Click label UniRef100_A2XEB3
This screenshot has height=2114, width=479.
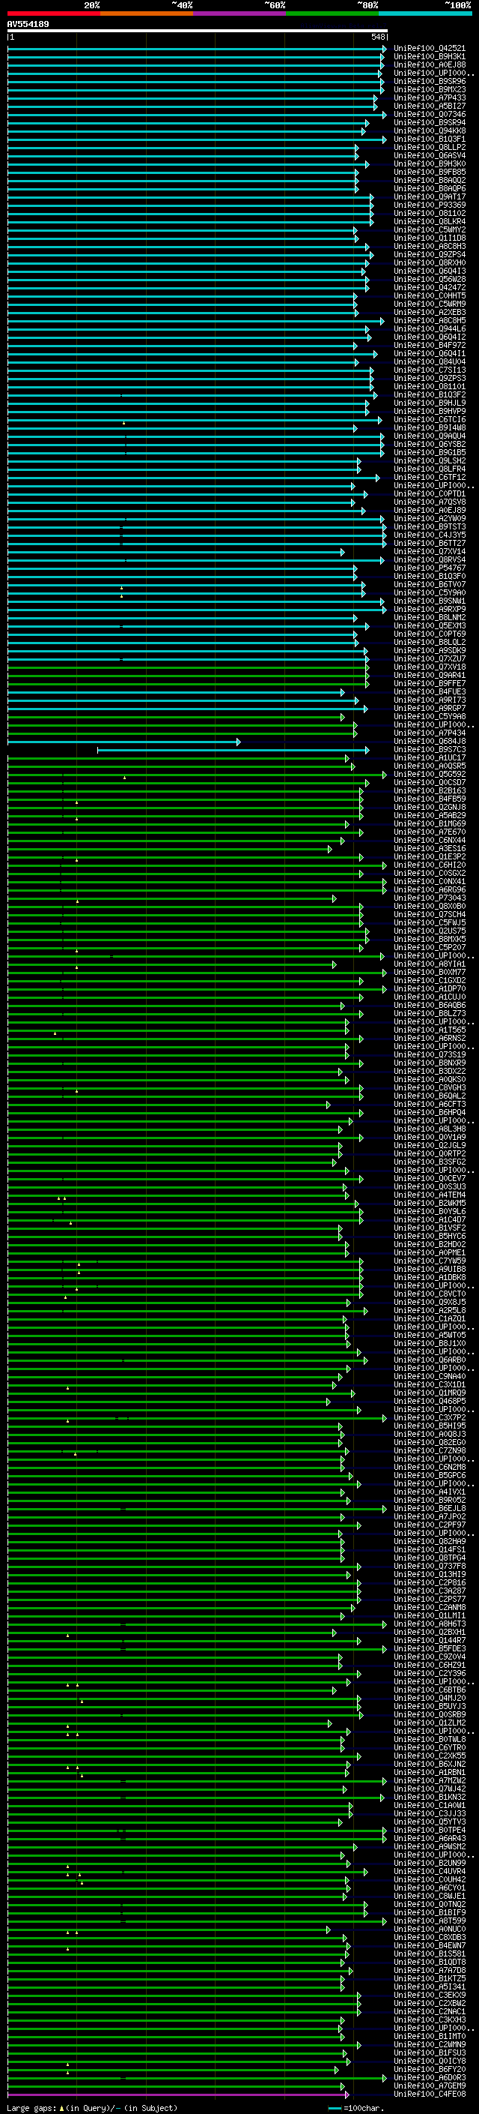(x=429, y=312)
